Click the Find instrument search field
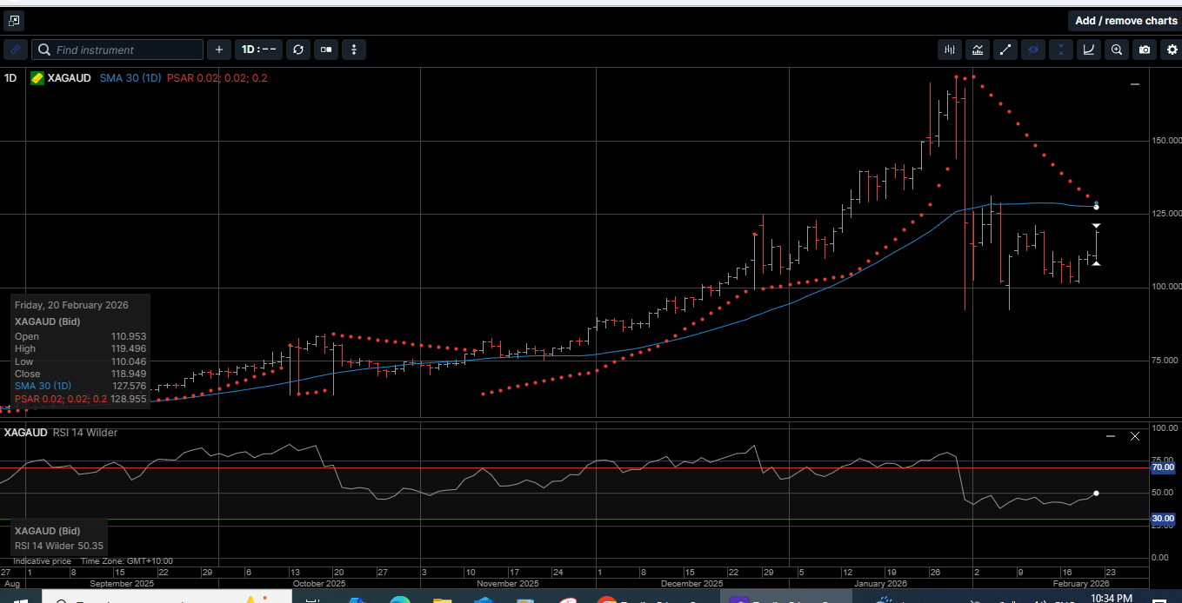The width and height of the screenshot is (1182, 603). click(x=117, y=50)
